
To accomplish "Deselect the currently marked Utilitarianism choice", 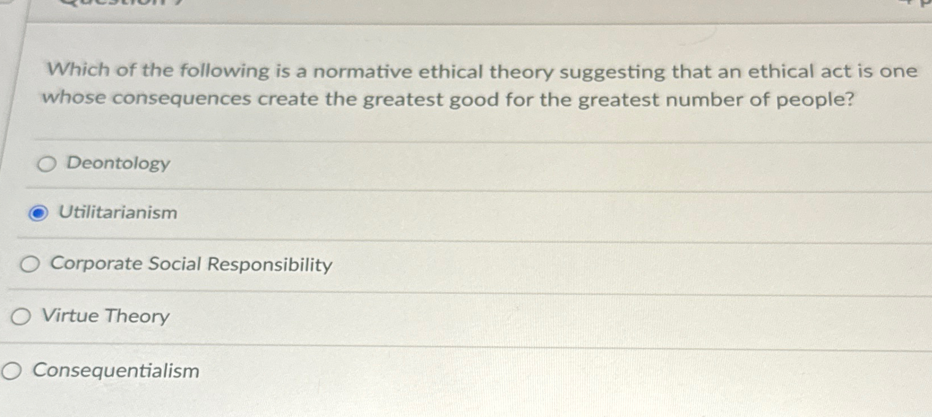I will tap(37, 214).
